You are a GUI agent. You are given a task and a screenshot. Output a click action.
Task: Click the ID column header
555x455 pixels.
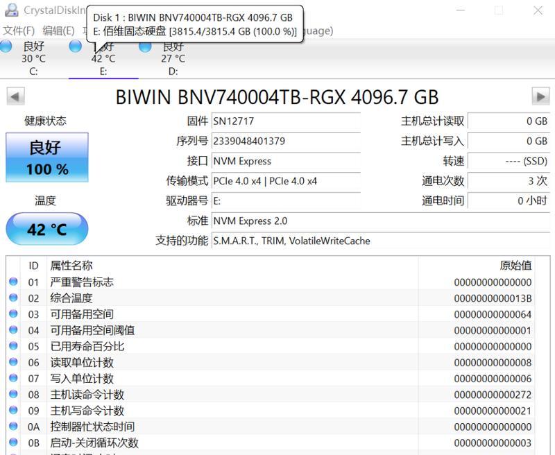33,266
